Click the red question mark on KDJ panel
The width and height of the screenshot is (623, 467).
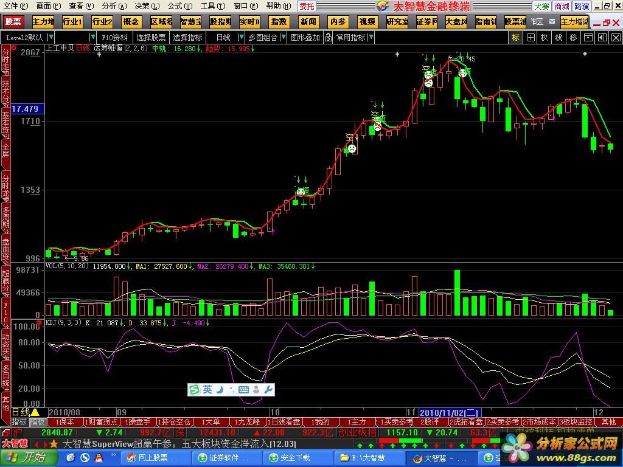click(x=39, y=323)
